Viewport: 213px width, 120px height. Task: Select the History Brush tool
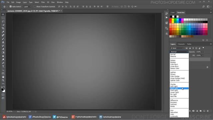point(3,46)
